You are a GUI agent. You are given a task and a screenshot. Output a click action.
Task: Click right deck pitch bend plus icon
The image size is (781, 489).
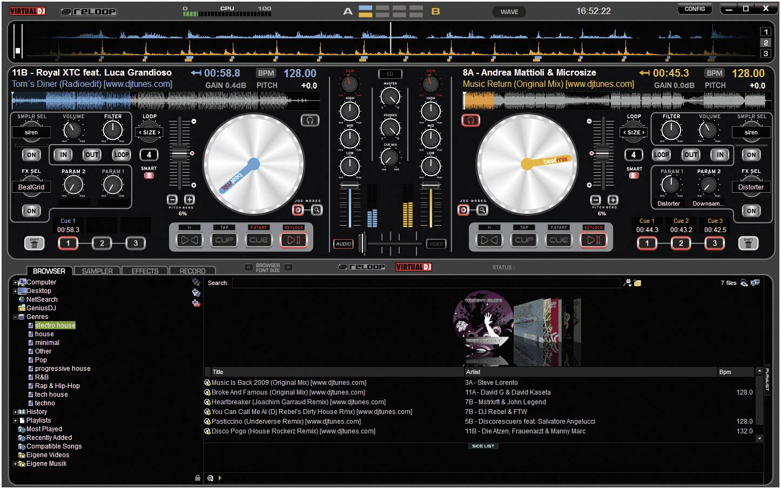click(612, 200)
